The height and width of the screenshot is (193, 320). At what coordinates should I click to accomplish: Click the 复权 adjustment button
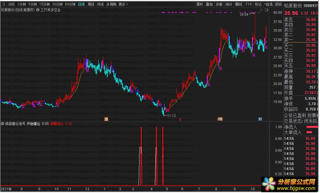[x=200, y=4]
